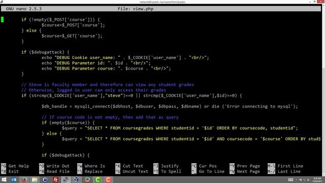Click the First Line shortcut label
Image resolution: width=325 pixels, height=183 pixels.
[x=290, y=166]
